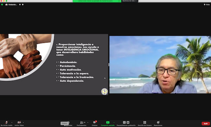Stop the recording from the bottom toolbar
Screen dimensions: 211x127
pos(128,122)
